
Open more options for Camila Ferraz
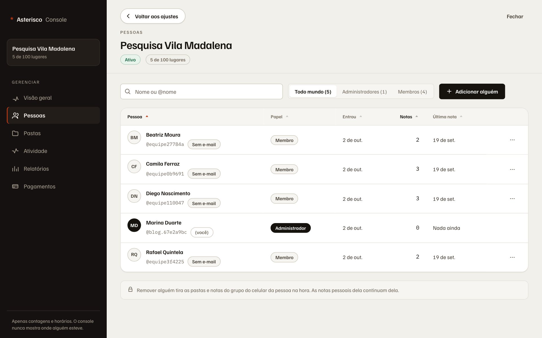(512, 169)
